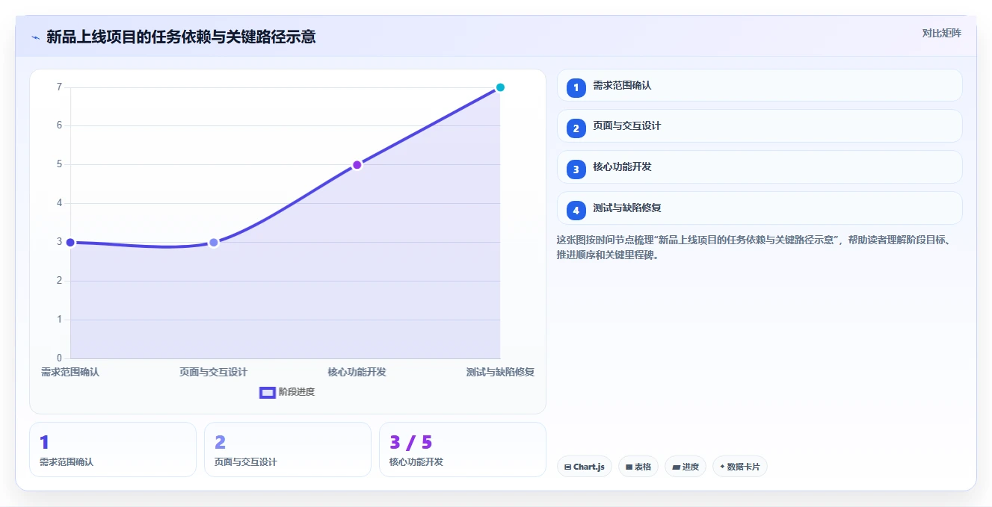Click the title 新品上线项目的任务依赖与关键路径示意

181,37
